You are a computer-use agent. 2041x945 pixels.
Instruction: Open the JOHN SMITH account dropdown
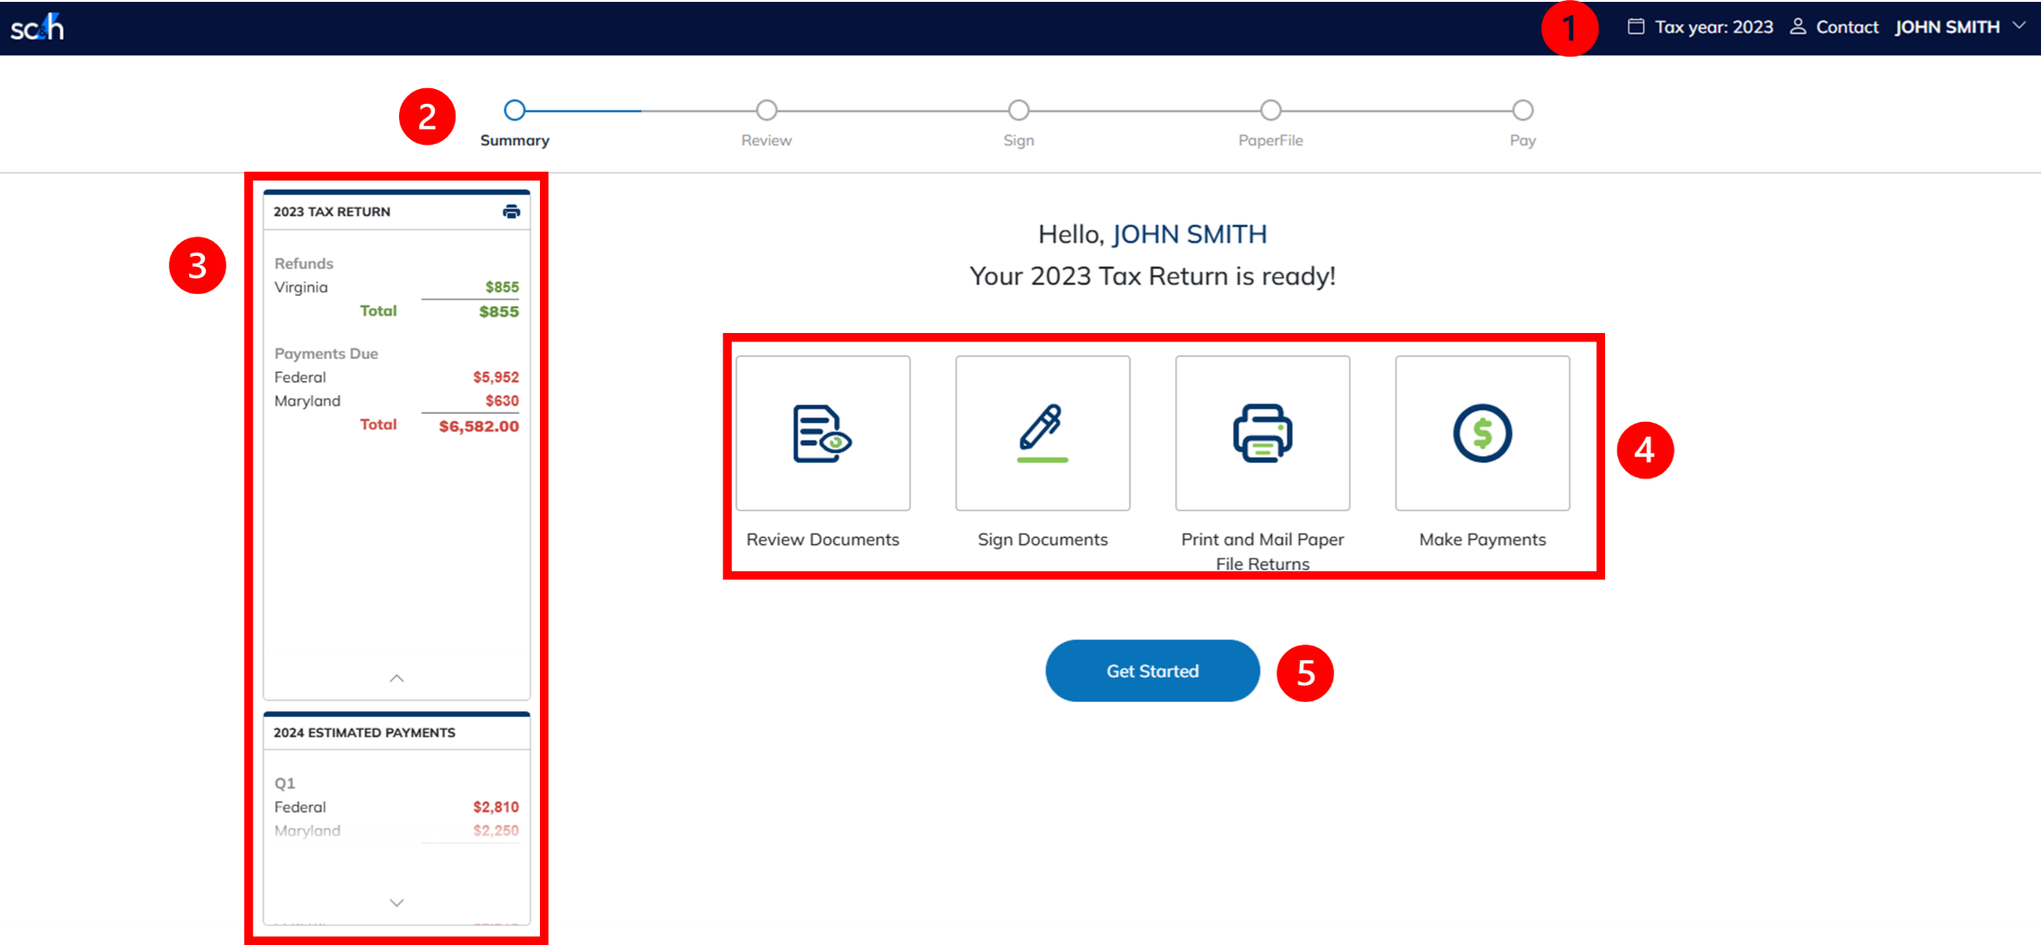click(x=2019, y=26)
